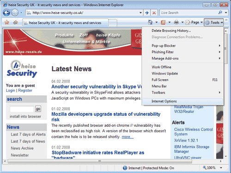Click the heise banner advertisement
This screenshot has width=231, height=173.
73,42
